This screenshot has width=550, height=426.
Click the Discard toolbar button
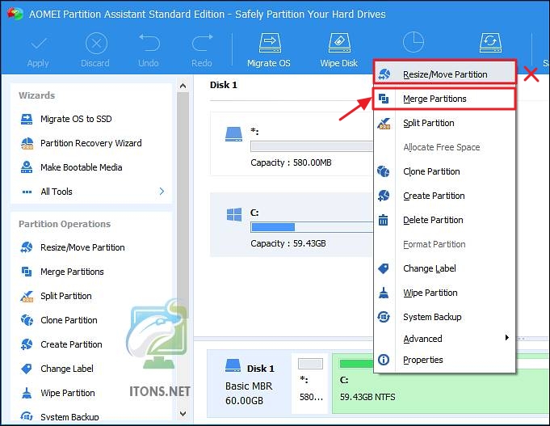coord(95,51)
